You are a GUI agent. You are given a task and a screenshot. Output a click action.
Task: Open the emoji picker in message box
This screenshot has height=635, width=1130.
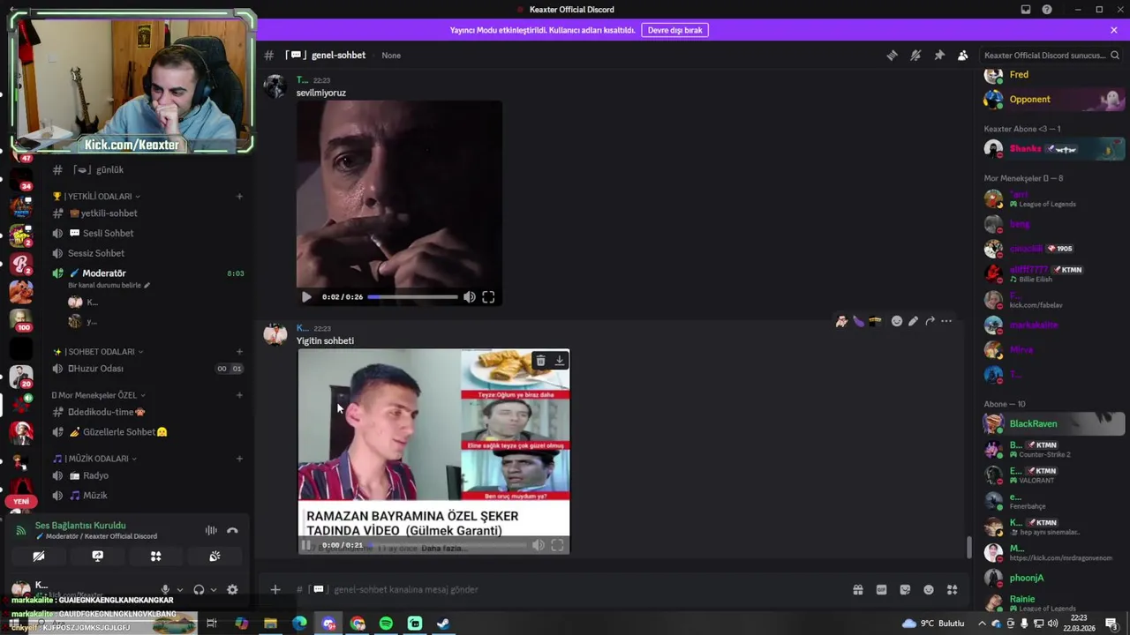click(x=929, y=589)
